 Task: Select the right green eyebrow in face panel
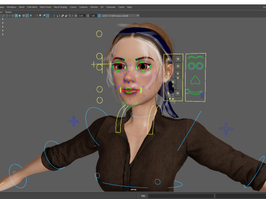(x=199, y=57)
